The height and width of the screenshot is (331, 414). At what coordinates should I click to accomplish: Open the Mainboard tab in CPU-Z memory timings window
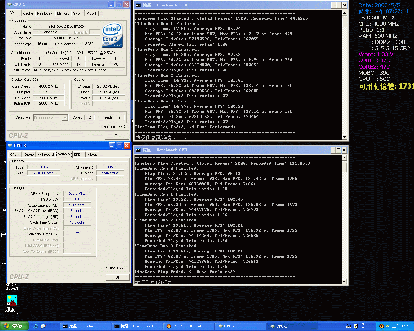coord(46,155)
